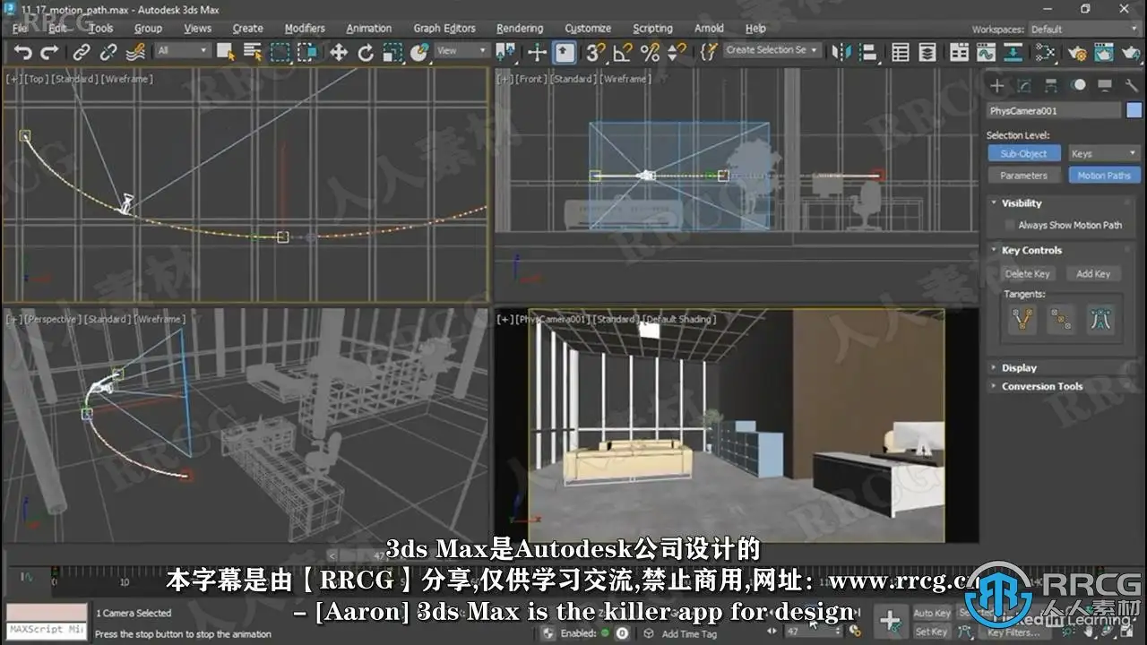Viewport: 1147px width, 645px height.
Task: Activate the Select Object tool
Action: coord(226,52)
